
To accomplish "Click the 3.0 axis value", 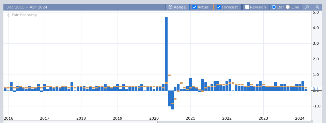I will coord(316,43).
